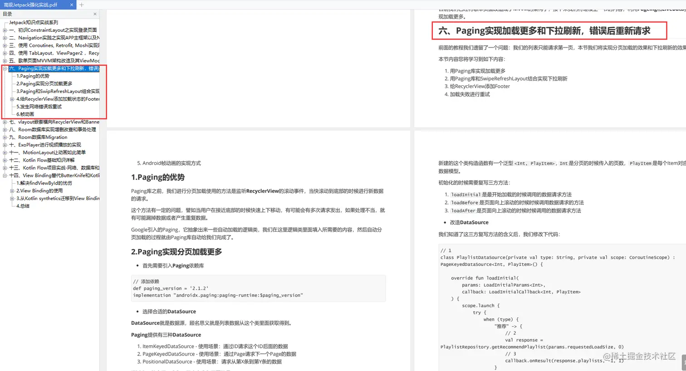Expand chapter 九、Room数据库Migration node
Screen dimensions: 686x371
pos(5,137)
